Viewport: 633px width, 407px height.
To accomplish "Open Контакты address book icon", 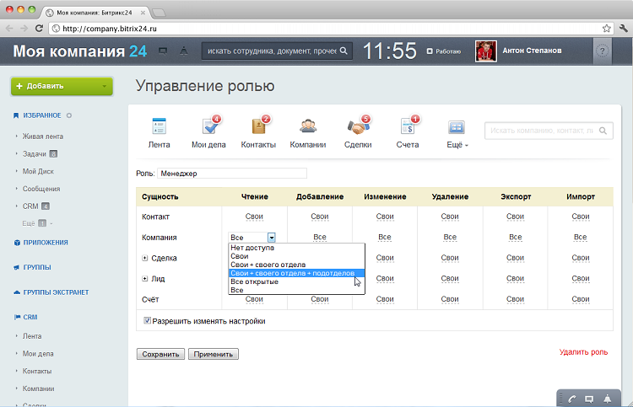I will coord(260,125).
